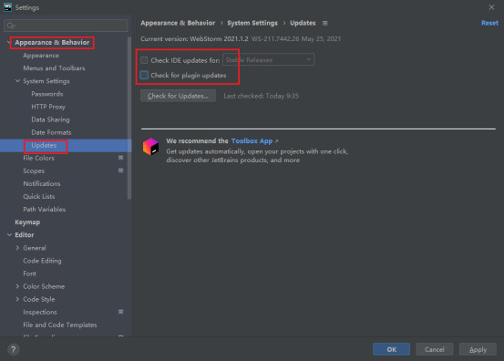Click the search magnifier icon
This screenshot has width=504, height=361.
pyautogui.click(x=11, y=26)
